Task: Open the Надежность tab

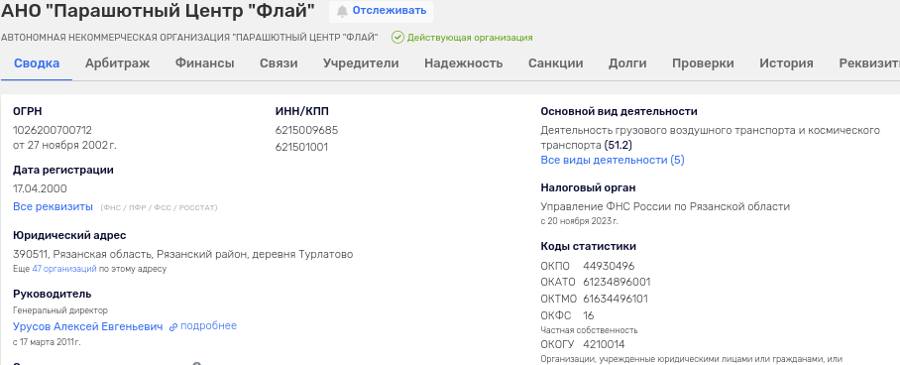Action: (x=464, y=63)
